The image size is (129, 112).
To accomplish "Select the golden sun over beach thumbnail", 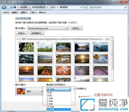I will click(x=82, y=59).
